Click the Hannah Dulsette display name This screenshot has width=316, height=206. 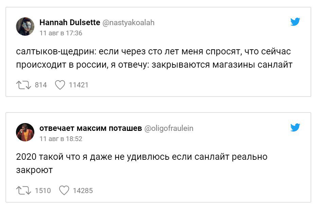point(70,23)
